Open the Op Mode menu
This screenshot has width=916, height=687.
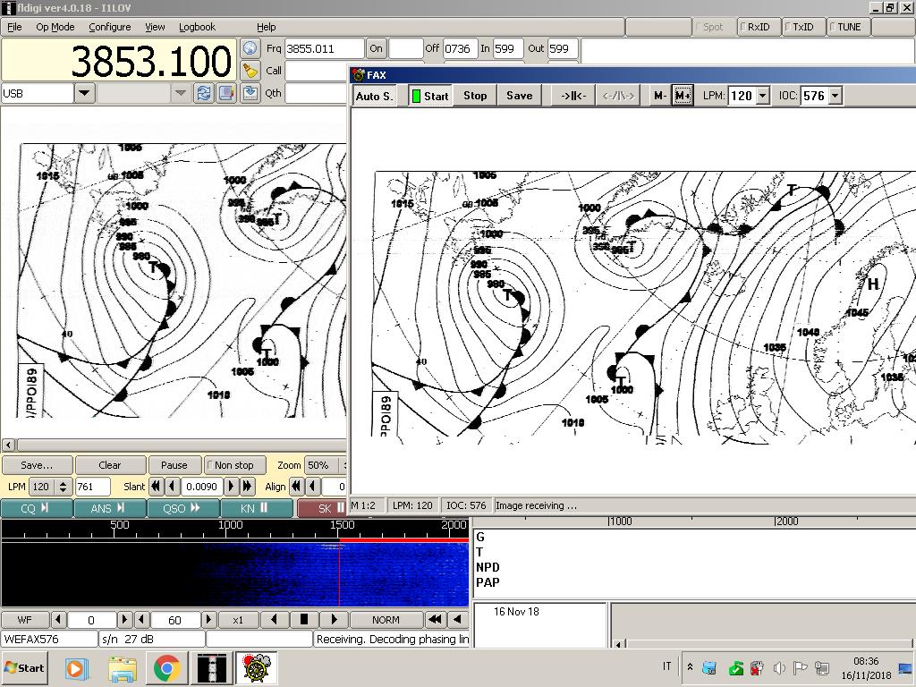[55, 27]
